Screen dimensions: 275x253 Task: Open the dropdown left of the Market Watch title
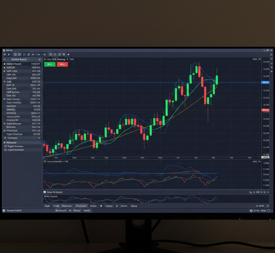click(x=5, y=59)
